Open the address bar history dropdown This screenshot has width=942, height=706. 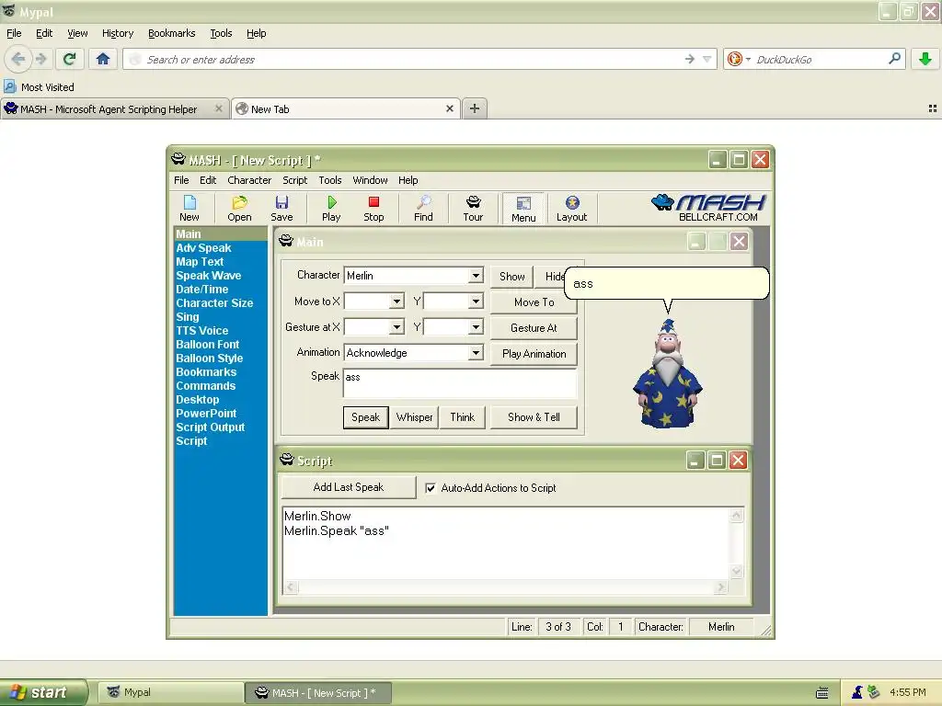pos(707,59)
